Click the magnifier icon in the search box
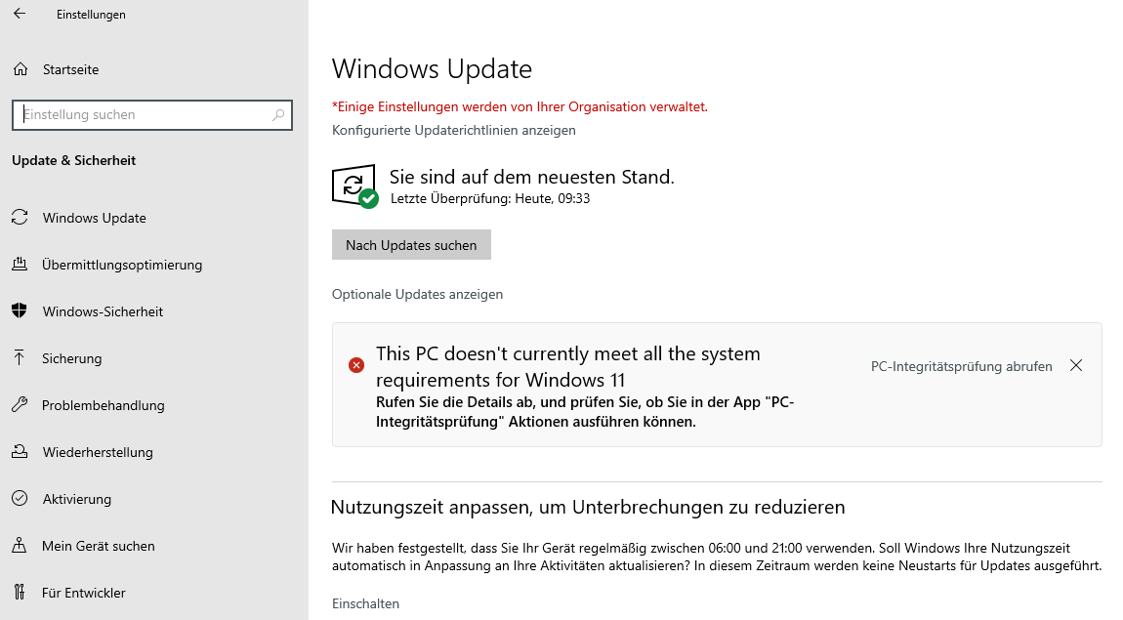The image size is (1123, 620). [x=278, y=114]
